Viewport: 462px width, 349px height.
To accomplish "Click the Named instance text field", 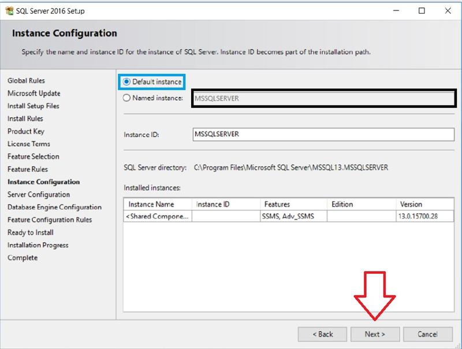I will (324, 98).
